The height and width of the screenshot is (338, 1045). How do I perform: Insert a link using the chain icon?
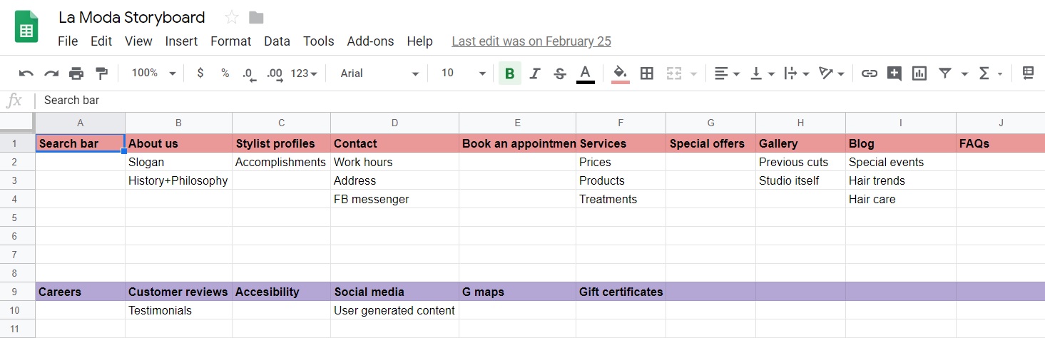869,73
